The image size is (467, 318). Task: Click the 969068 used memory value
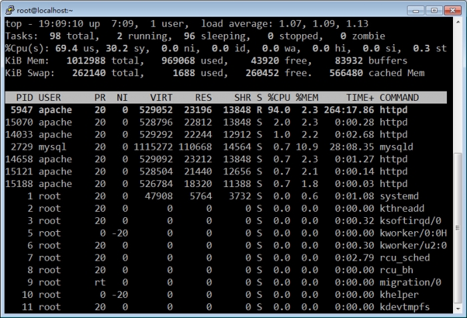click(178, 61)
